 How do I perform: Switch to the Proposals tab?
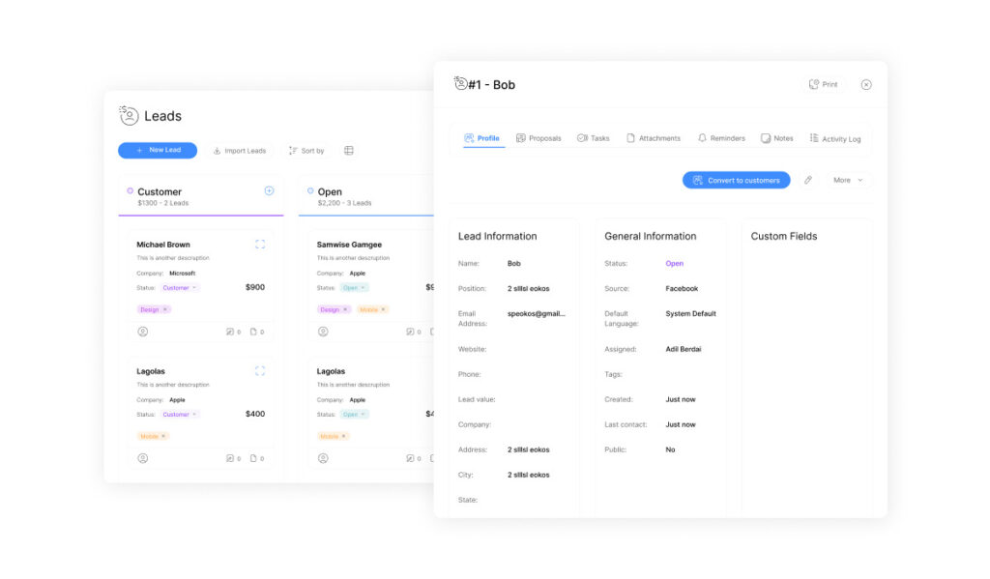[539, 138]
